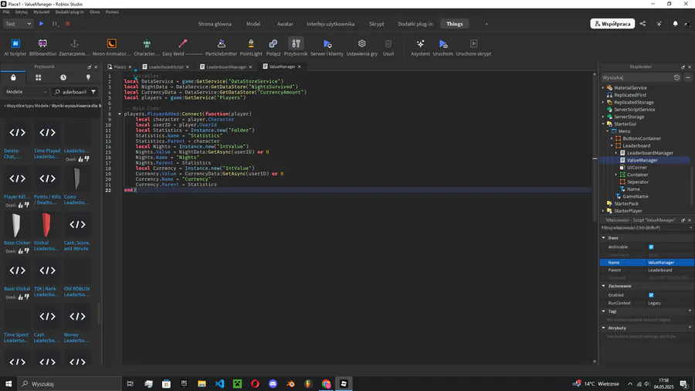Open the Asystent assistant
Viewport: 695px width, 391px height.
pos(420,47)
